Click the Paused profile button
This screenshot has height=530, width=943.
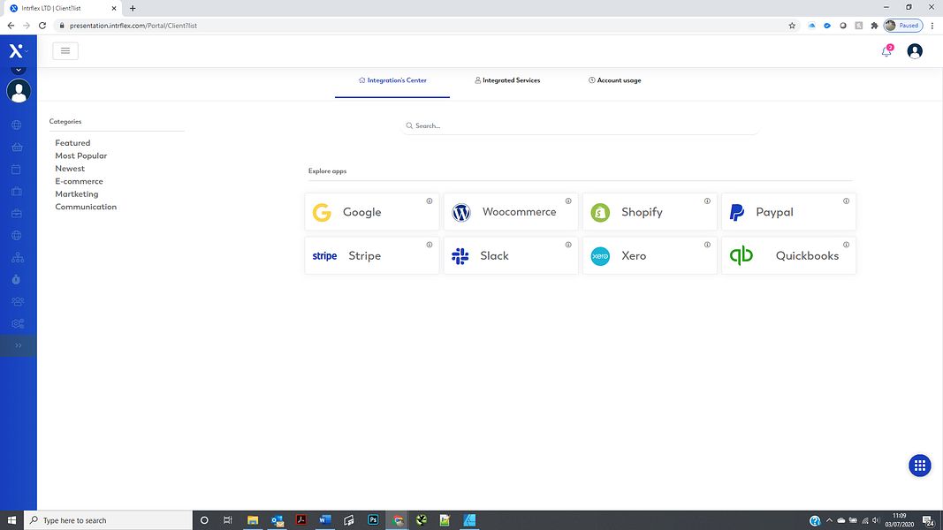coord(903,26)
